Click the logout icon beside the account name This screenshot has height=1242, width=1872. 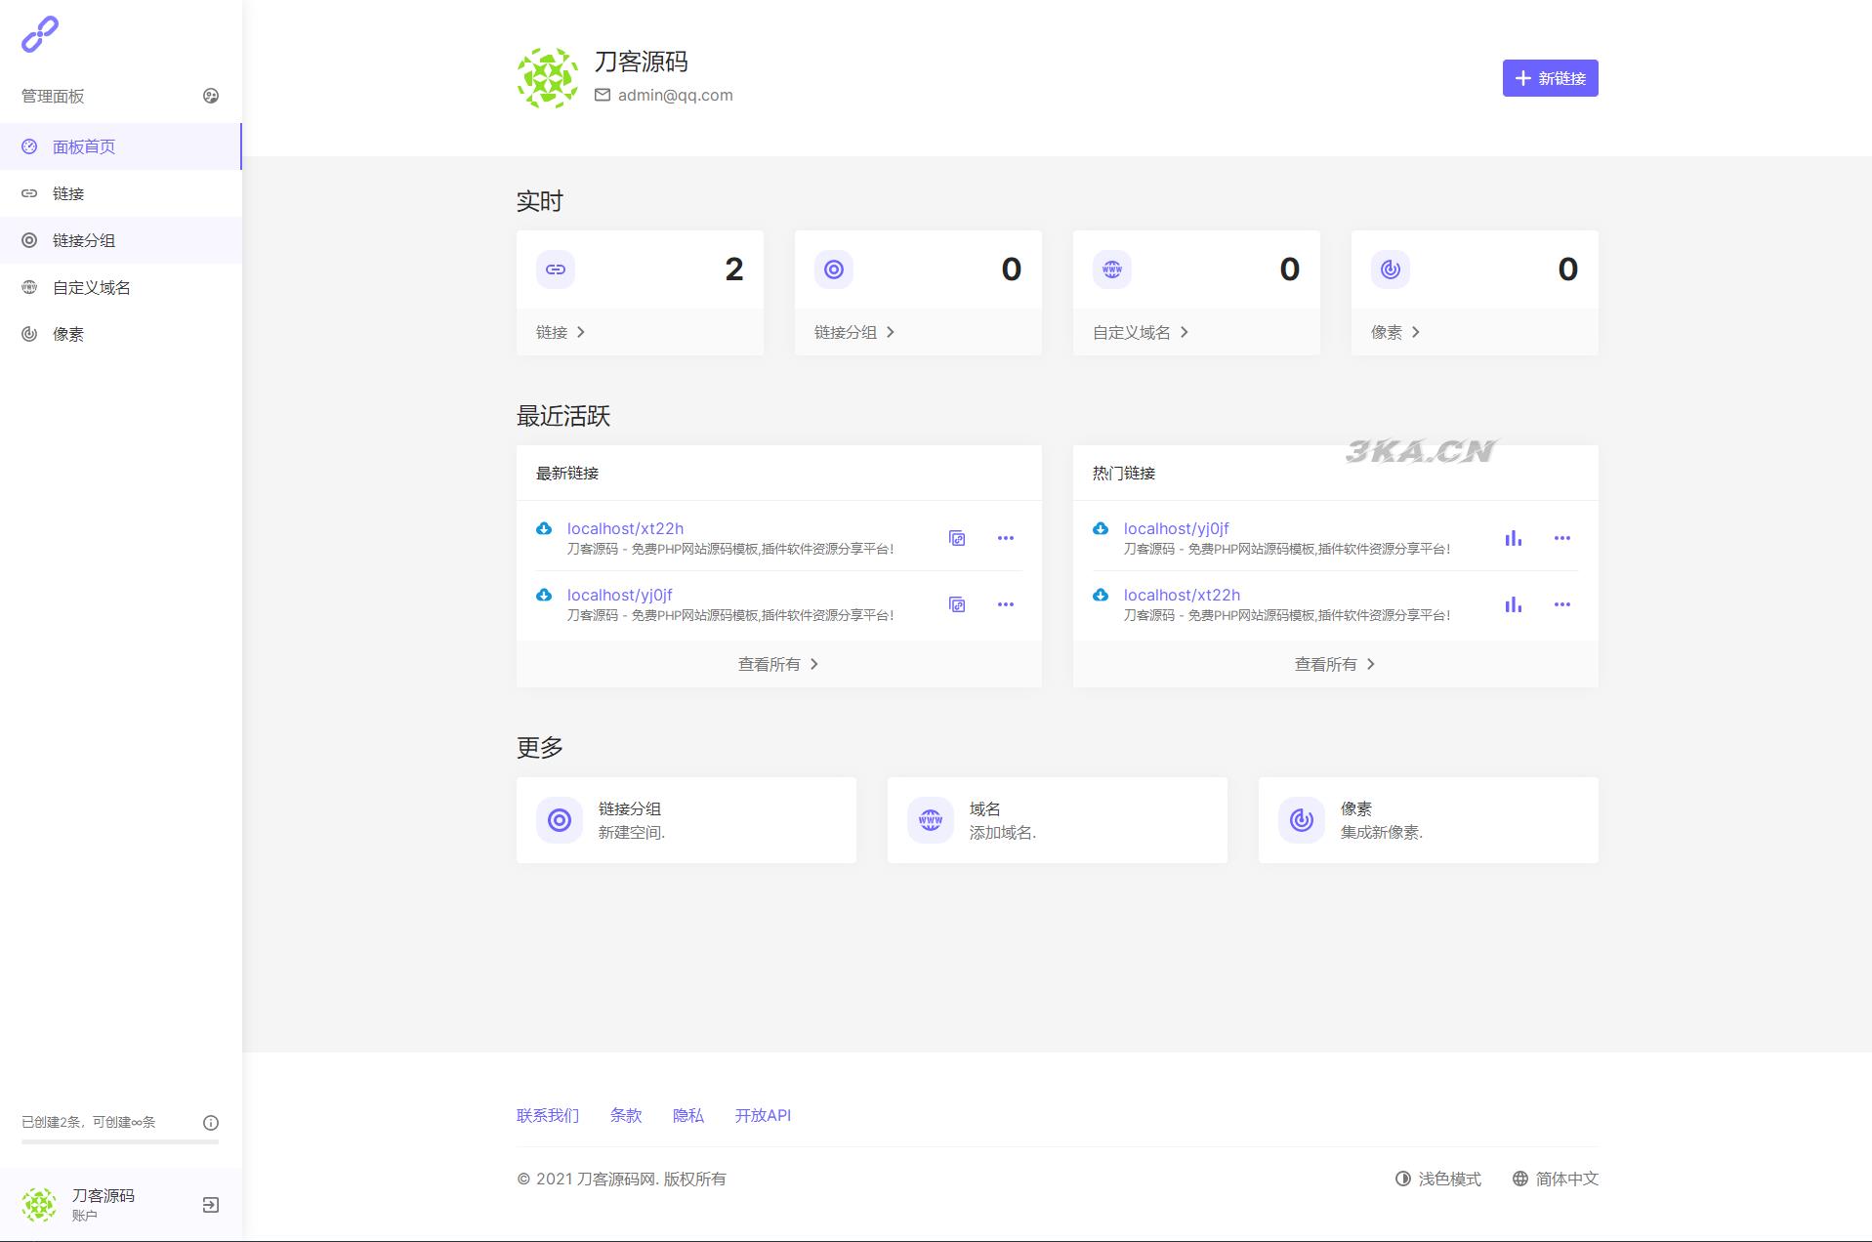pos(210,1205)
